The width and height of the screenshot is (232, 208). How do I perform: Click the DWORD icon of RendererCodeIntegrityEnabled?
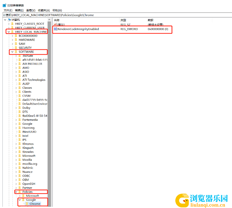55,29
